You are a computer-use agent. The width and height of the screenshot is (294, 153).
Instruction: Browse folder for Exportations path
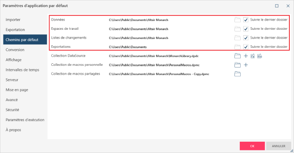pyautogui.click(x=237, y=47)
